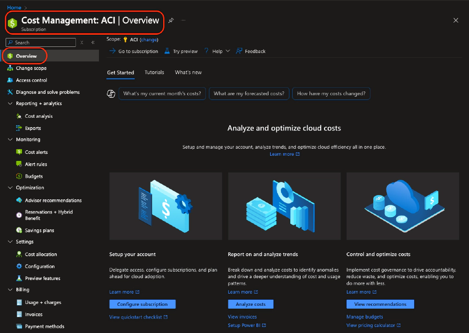Click the Go to subscription arrow icon
Image resolution: width=469 pixels, height=333 pixels.
tap(112, 51)
